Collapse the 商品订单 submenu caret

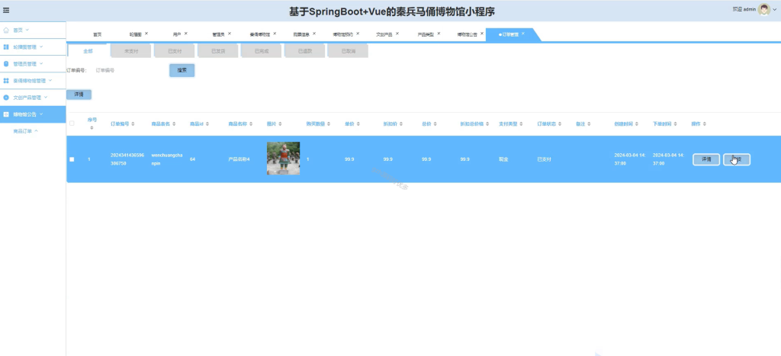(37, 131)
